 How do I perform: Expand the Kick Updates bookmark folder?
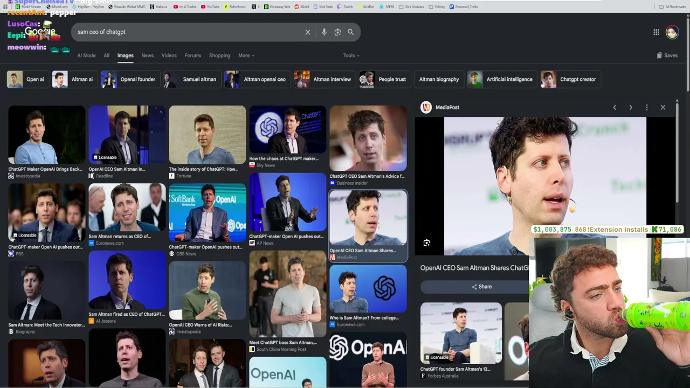tap(411, 7)
